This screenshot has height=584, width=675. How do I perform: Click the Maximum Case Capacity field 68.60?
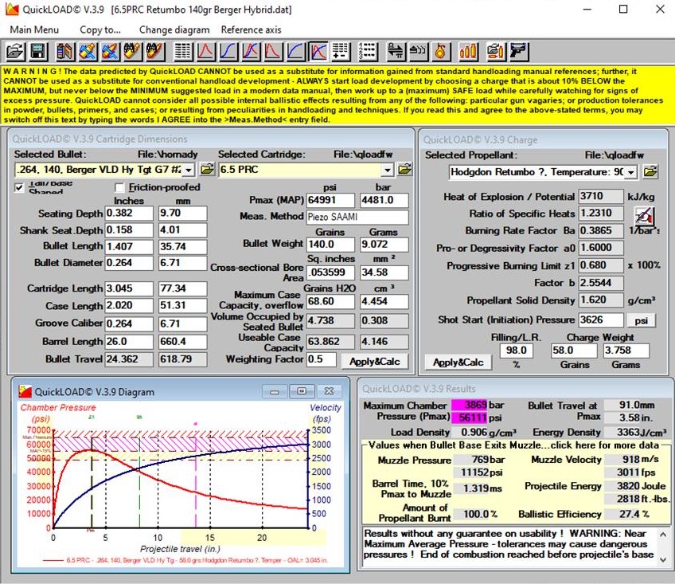coord(330,301)
